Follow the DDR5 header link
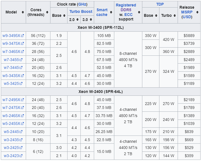 (x=126, y=10)
